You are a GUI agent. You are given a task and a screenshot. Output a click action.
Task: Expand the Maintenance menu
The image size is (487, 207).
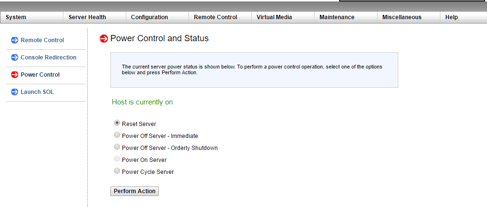coord(337,17)
